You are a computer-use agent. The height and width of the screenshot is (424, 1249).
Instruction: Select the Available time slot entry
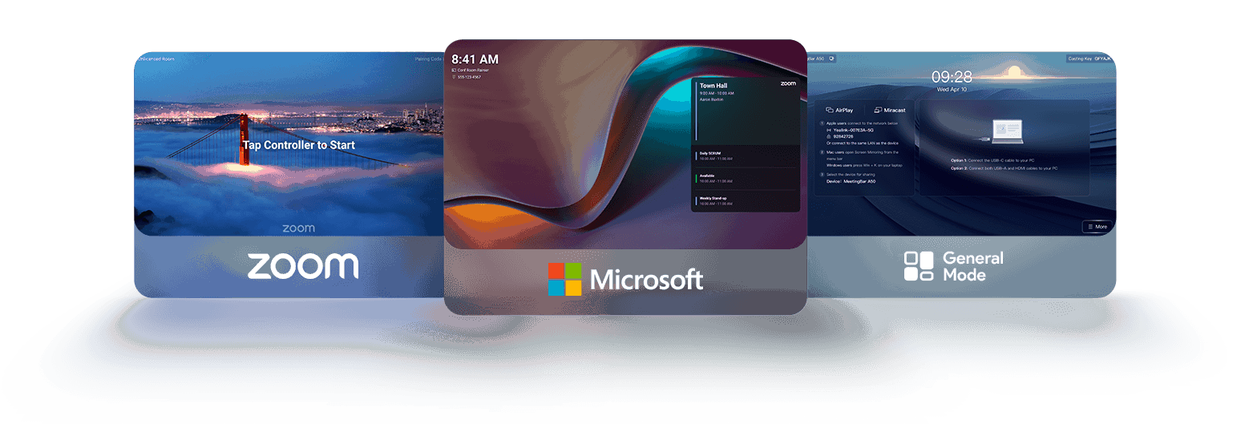click(746, 179)
